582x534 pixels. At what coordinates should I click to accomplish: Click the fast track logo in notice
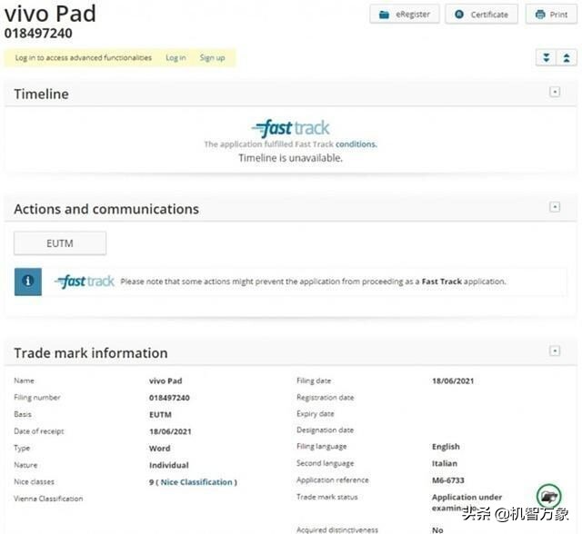(x=85, y=282)
